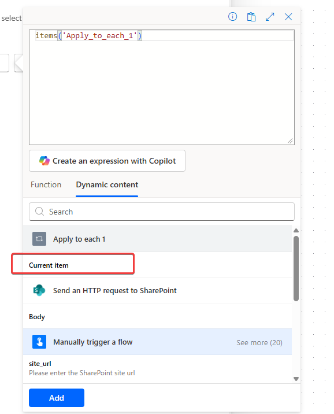
Task: Close the expression editor panel
Action: [288, 17]
